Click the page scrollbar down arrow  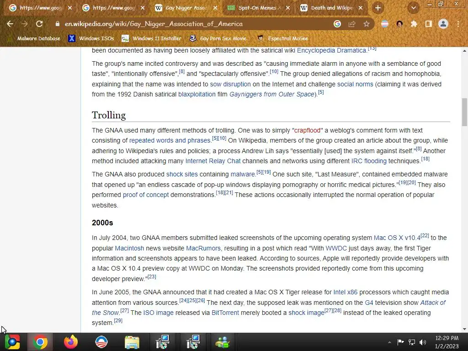point(464,329)
